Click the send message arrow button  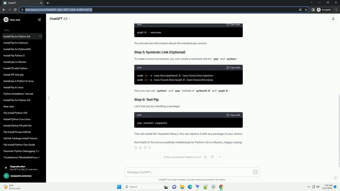(255, 172)
